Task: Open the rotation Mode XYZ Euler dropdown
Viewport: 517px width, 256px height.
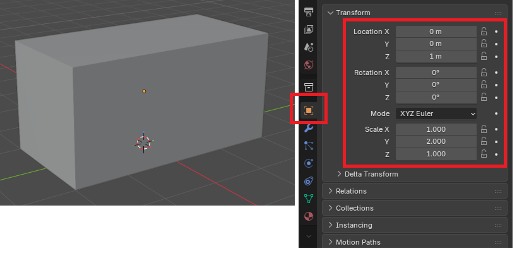Action: 436,113
